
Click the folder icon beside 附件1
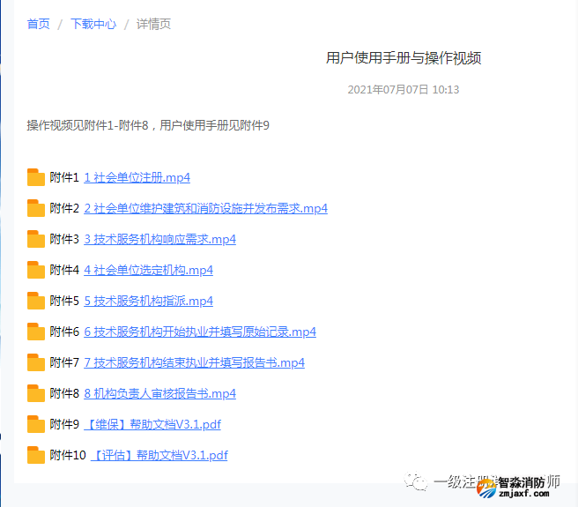[x=36, y=177]
